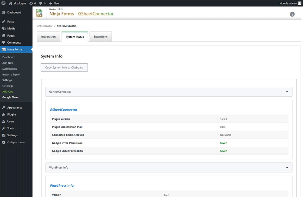Click the Connected Email Account label

(68, 135)
